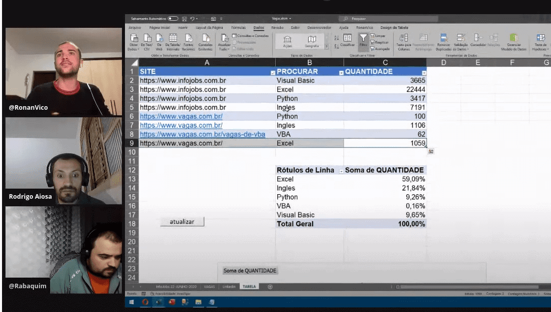Select De Texto/CSV import
The width and height of the screenshot is (551, 312).
[146, 40]
